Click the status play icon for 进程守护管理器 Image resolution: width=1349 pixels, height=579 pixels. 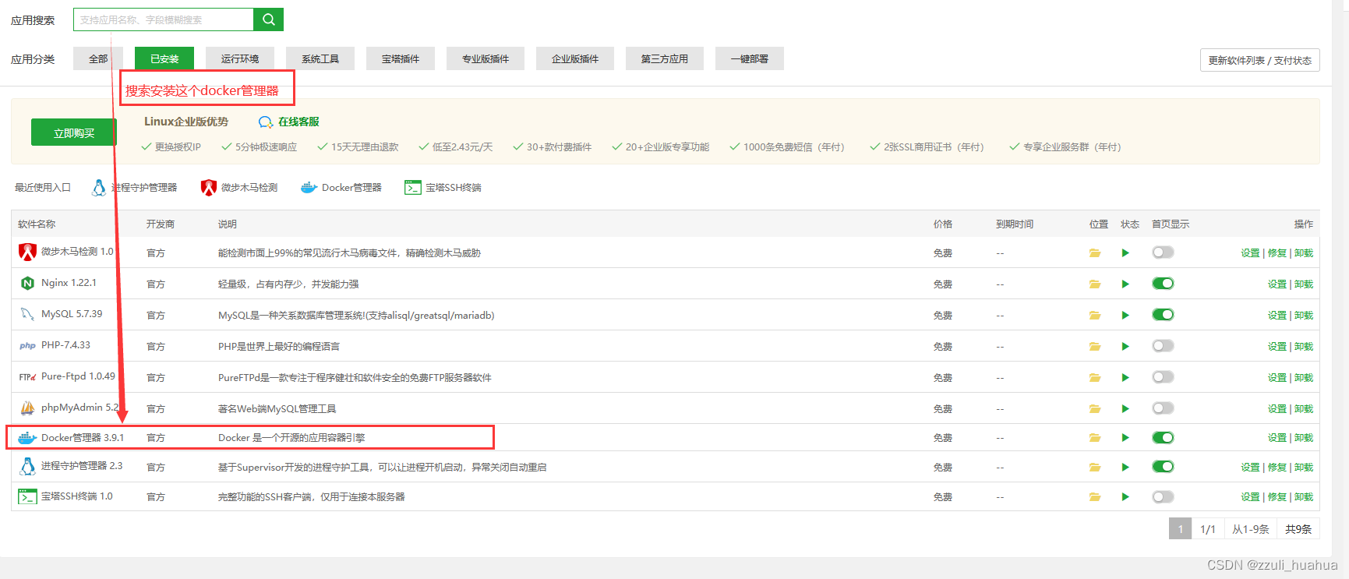click(1125, 467)
